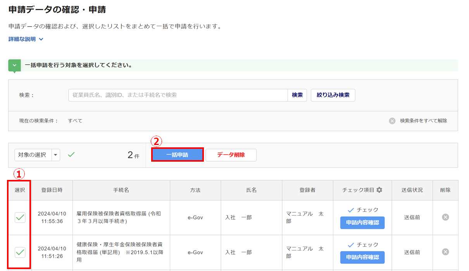
Task: Click 送信前 status in the 健康保険 row
Action: click(412, 252)
